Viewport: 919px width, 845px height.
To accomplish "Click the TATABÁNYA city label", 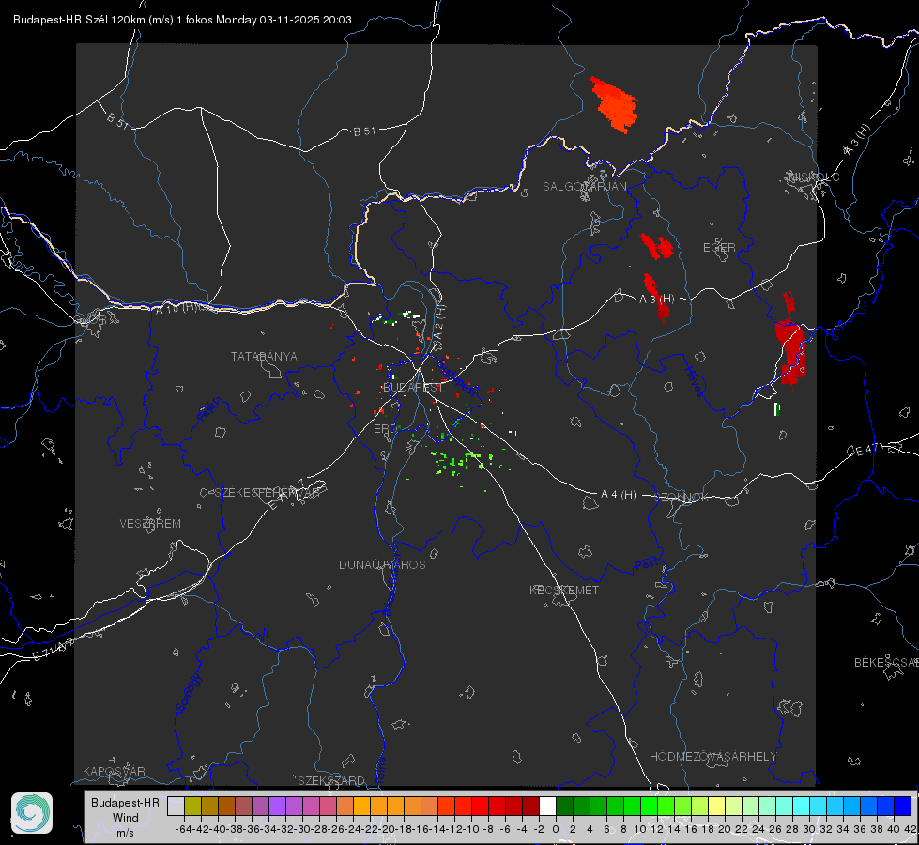I will tap(264, 357).
